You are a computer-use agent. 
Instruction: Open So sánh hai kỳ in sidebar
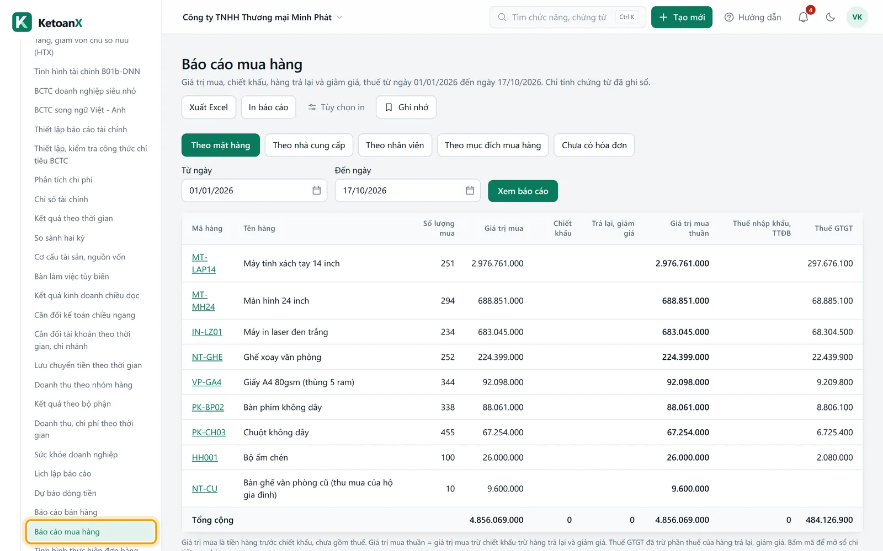coord(60,237)
